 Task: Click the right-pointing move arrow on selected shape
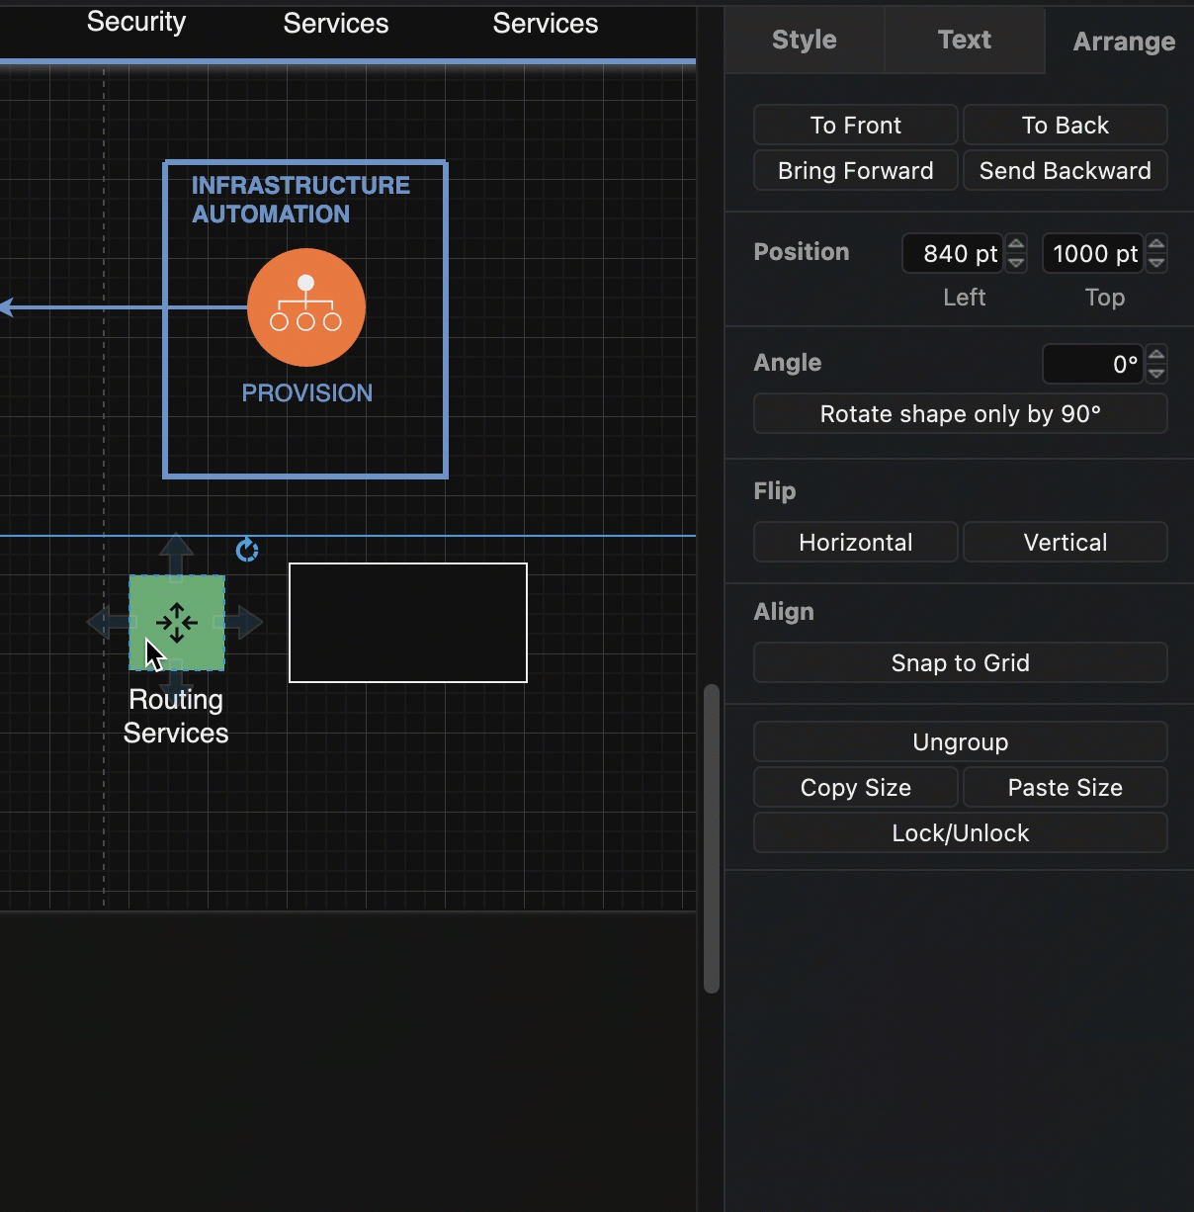pos(244,622)
